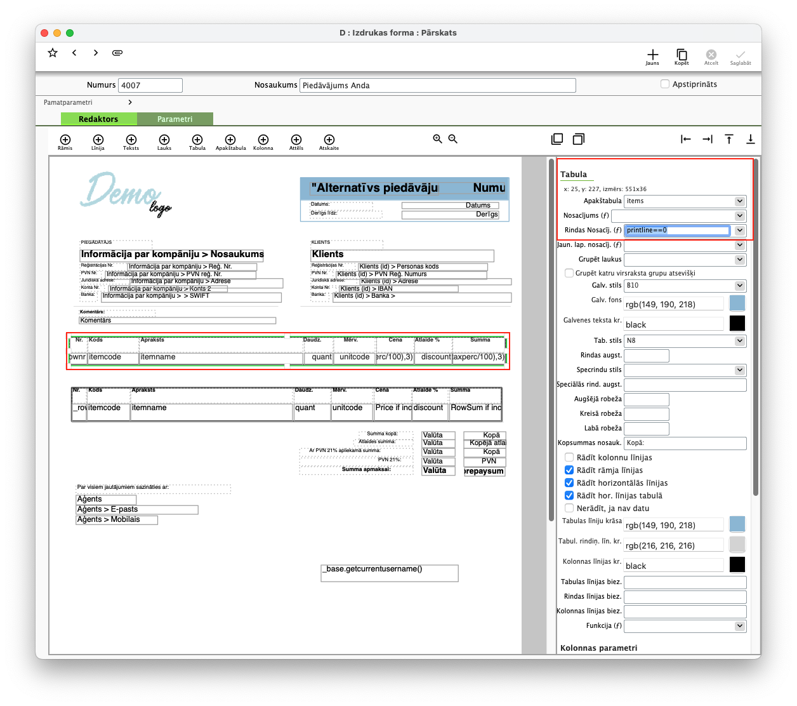Click the Kopsummas nosauk. field Kopā:
797x706 pixels.
[x=685, y=443]
